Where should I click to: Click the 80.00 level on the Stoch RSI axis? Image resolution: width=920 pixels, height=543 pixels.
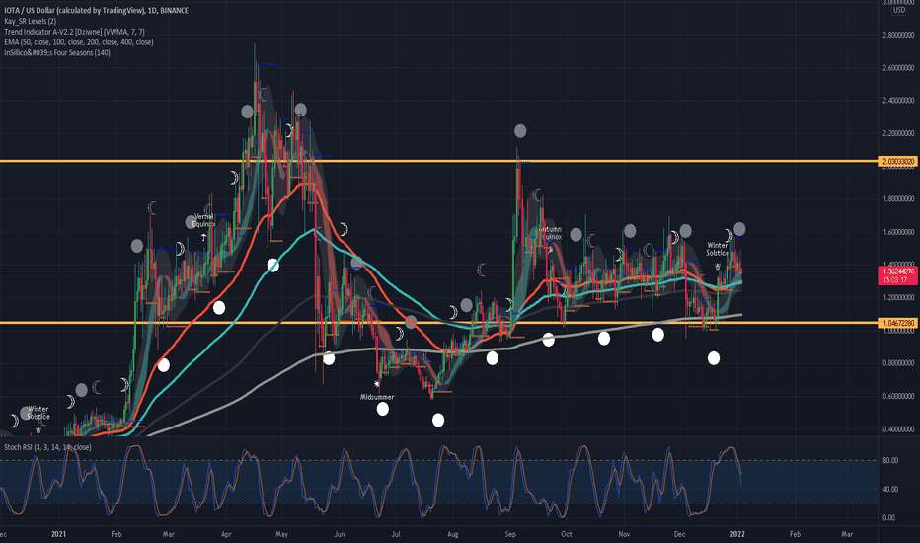(890, 461)
